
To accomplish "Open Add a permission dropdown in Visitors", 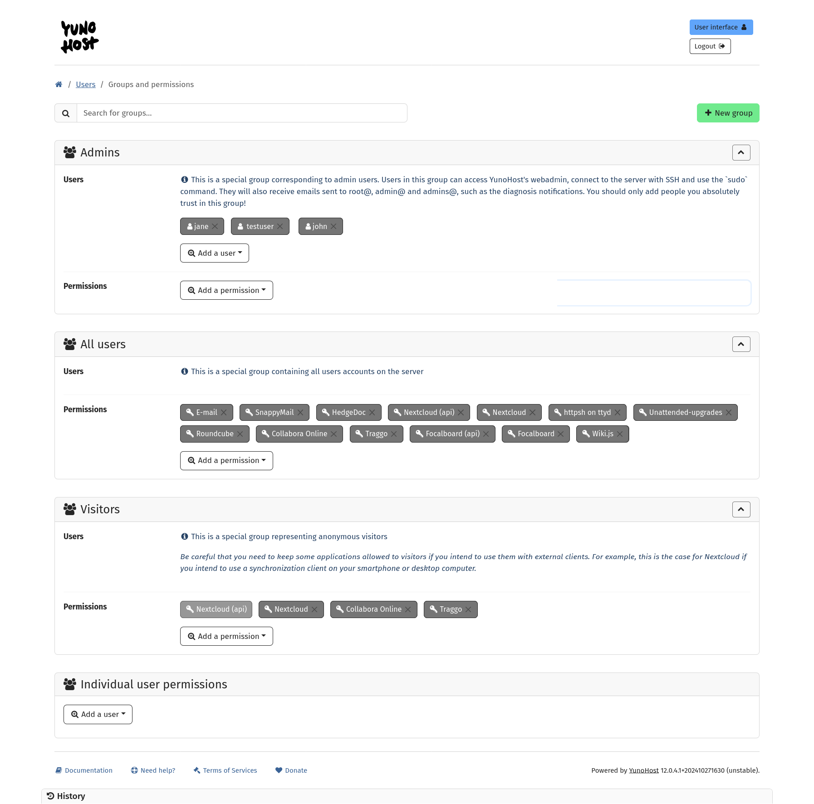I will click(x=226, y=636).
